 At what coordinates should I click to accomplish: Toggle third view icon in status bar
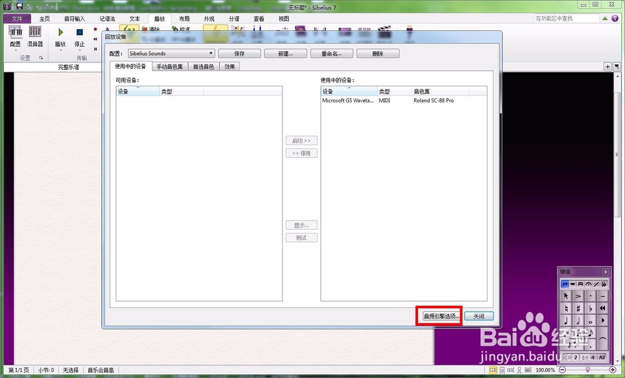(x=511, y=370)
